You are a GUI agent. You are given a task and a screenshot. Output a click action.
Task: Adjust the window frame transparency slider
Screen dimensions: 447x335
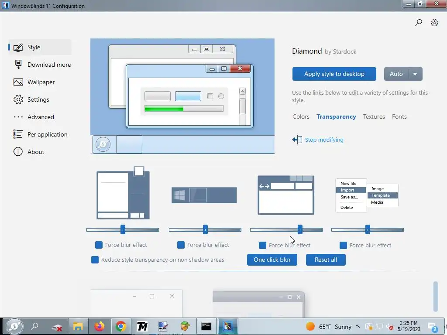286,229
